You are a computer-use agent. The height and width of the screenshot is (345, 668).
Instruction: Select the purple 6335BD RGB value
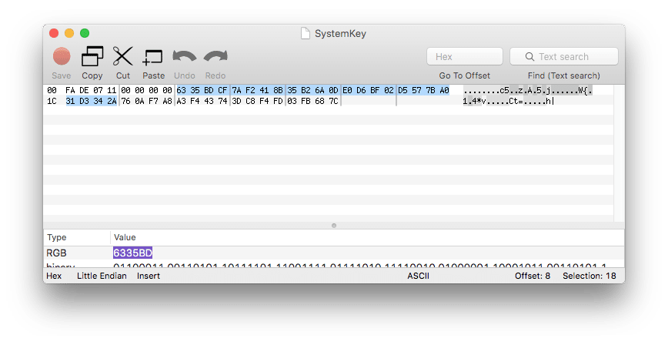(x=132, y=253)
